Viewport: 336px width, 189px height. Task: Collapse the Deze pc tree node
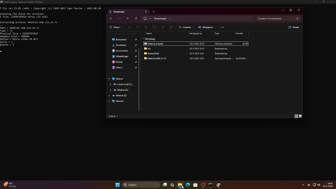109,79
